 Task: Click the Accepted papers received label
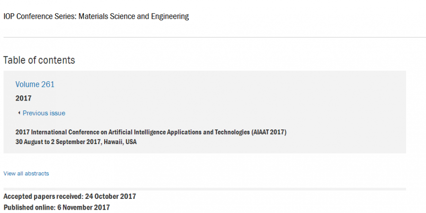tap(44, 196)
